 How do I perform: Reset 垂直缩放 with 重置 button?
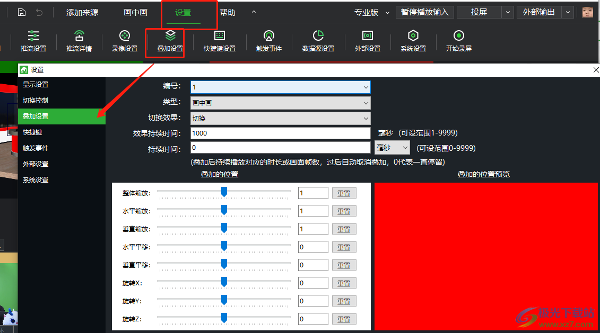(x=344, y=229)
